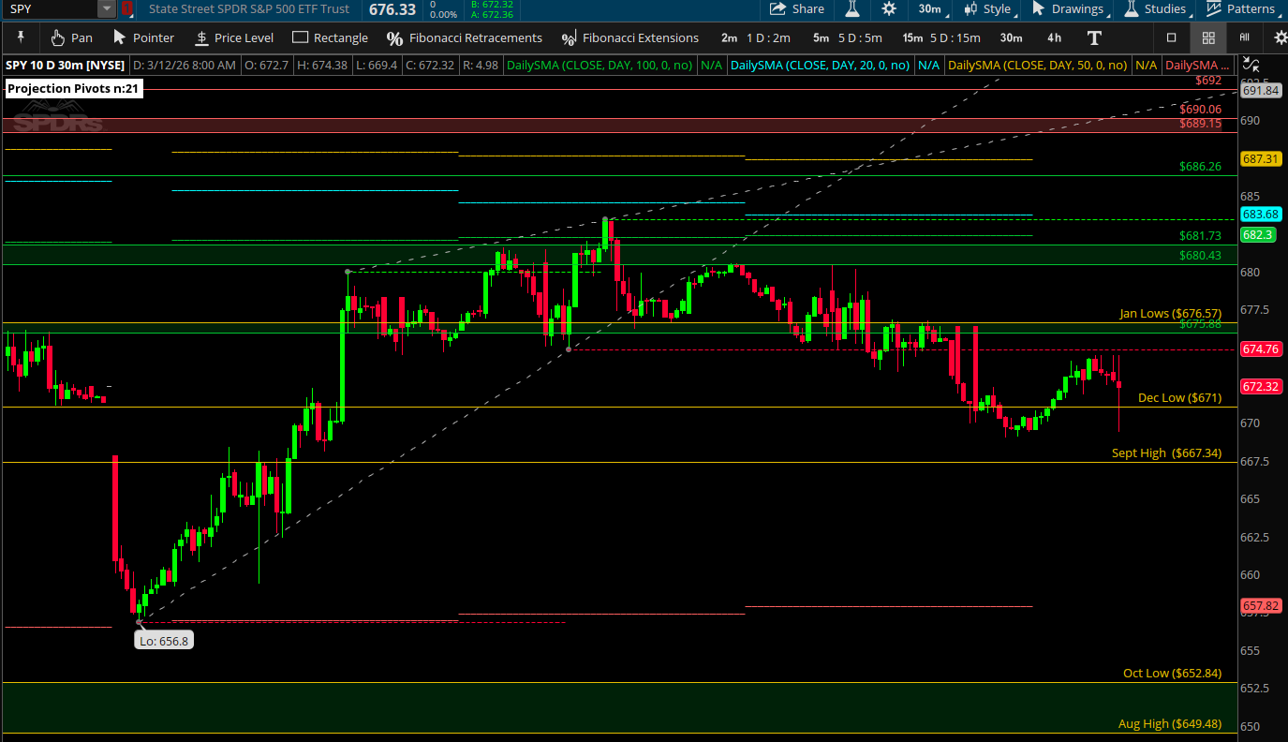This screenshot has width=1288, height=742.
Task: Select the Pan hand tool
Action: [71, 37]
